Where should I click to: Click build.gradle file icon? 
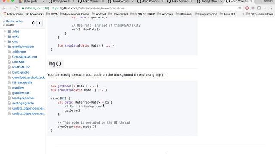(x=9, y=72)
